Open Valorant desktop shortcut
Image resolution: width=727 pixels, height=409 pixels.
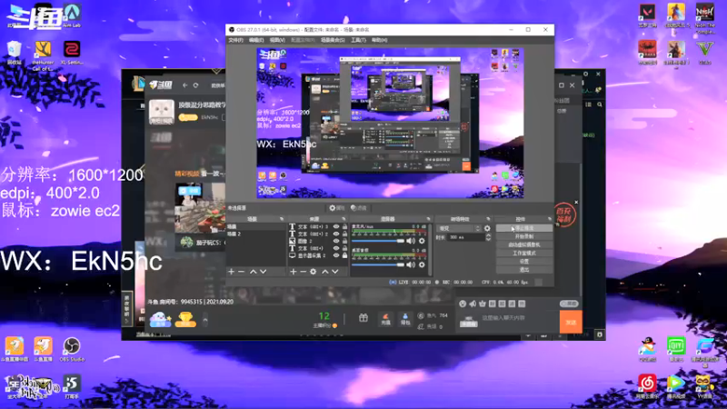(647, 15)
